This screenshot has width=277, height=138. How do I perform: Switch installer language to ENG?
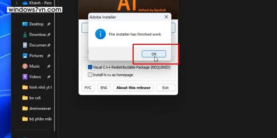(x=104, y=88)
